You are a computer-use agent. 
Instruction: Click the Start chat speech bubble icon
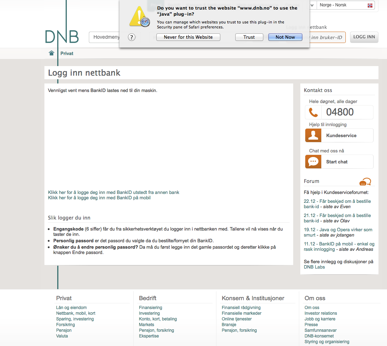coord(313,162)
